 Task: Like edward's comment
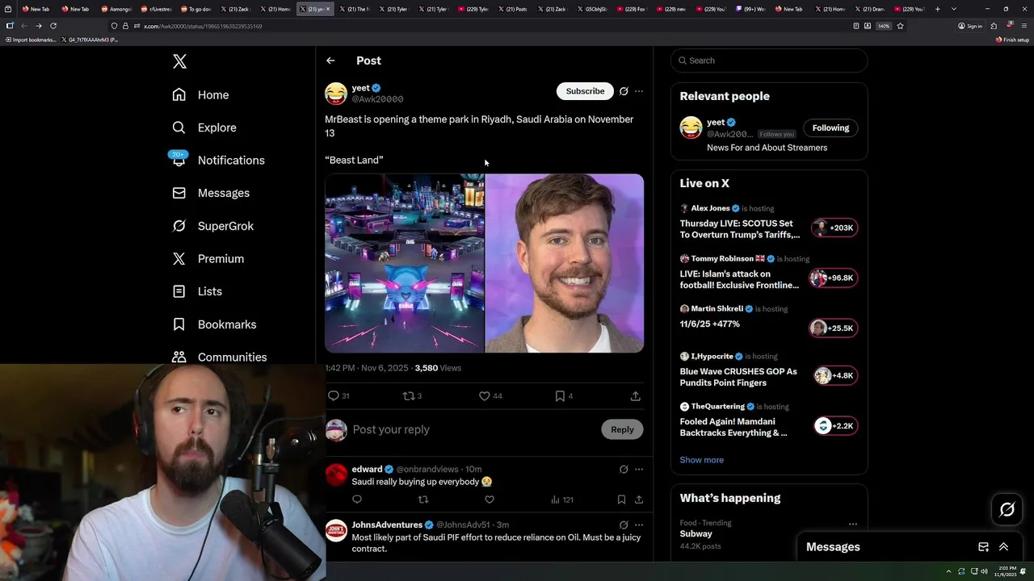point(490,499)
